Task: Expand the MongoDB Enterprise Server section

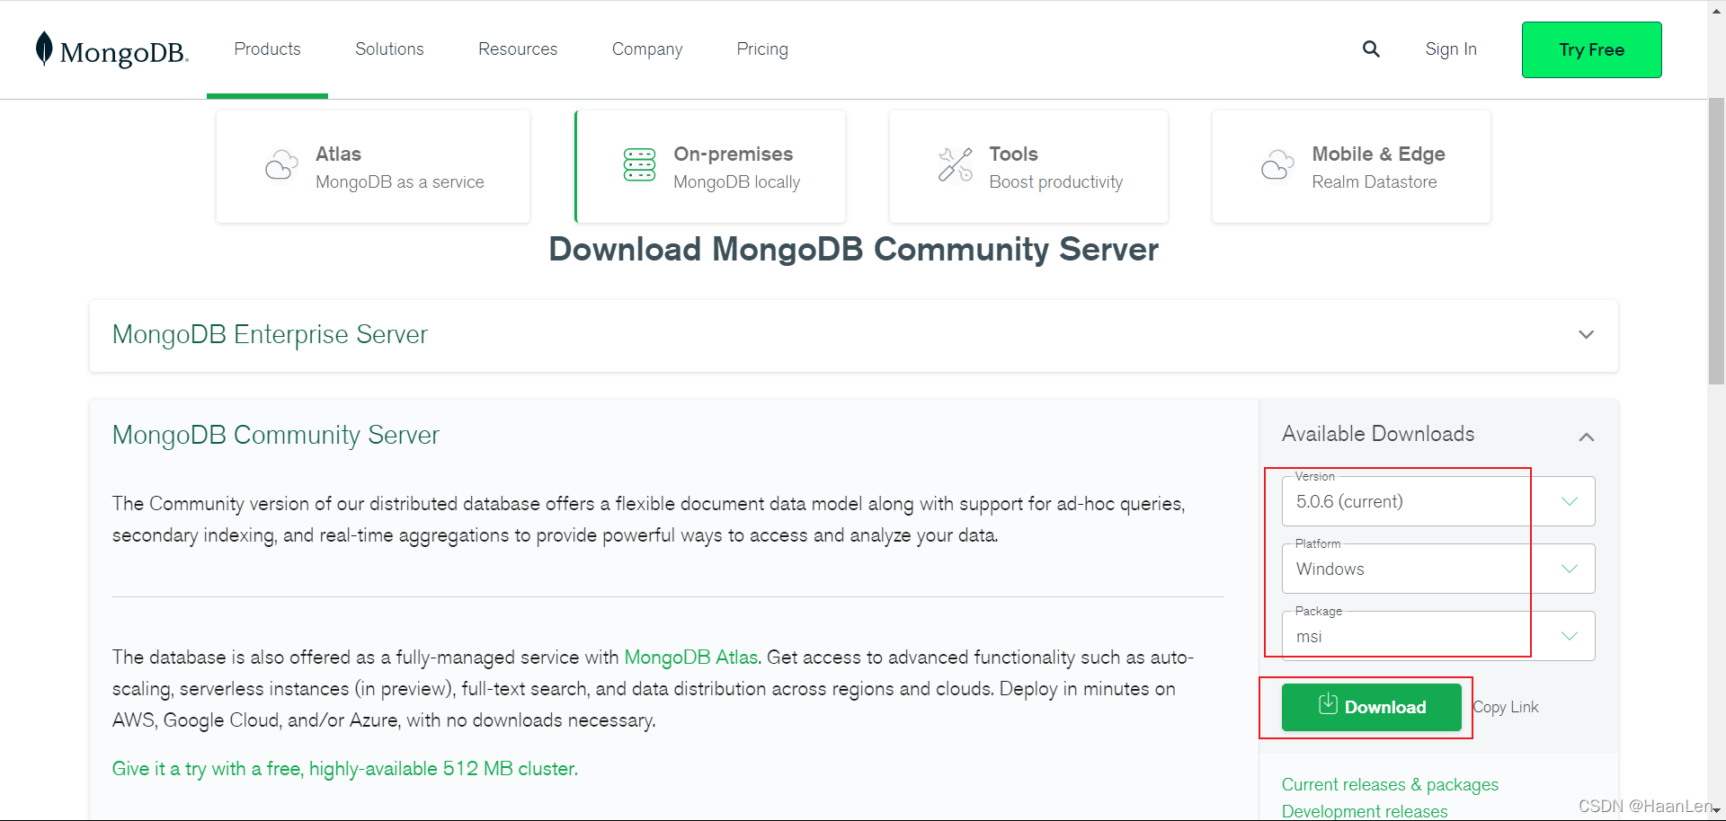Action: tap(854, 335)
